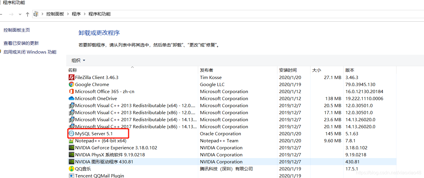Click icon of Visual C++ 2013 x86 entry
Image resolution: width=424 pixels, height=178 pixels.
[x=71, y=113]
